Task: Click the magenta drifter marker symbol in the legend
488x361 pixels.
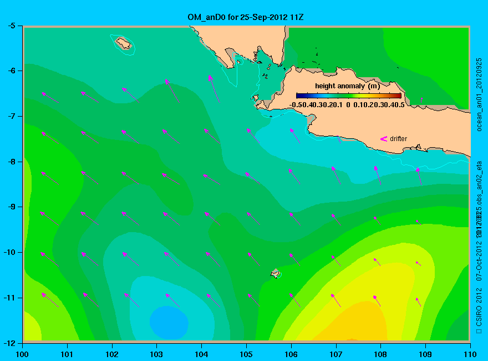Action: (x=384, y=139)
